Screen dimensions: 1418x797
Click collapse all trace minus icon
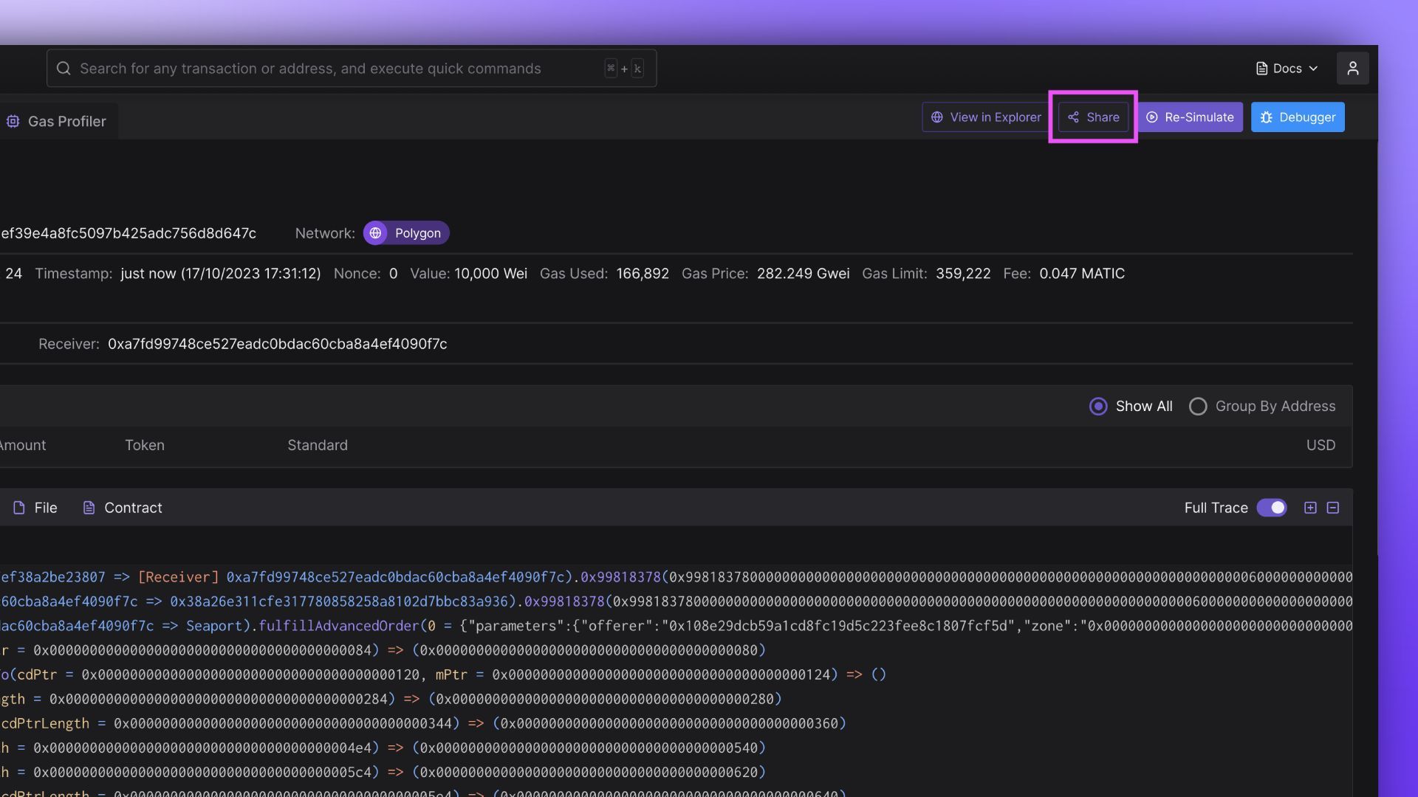point(1333,508)
